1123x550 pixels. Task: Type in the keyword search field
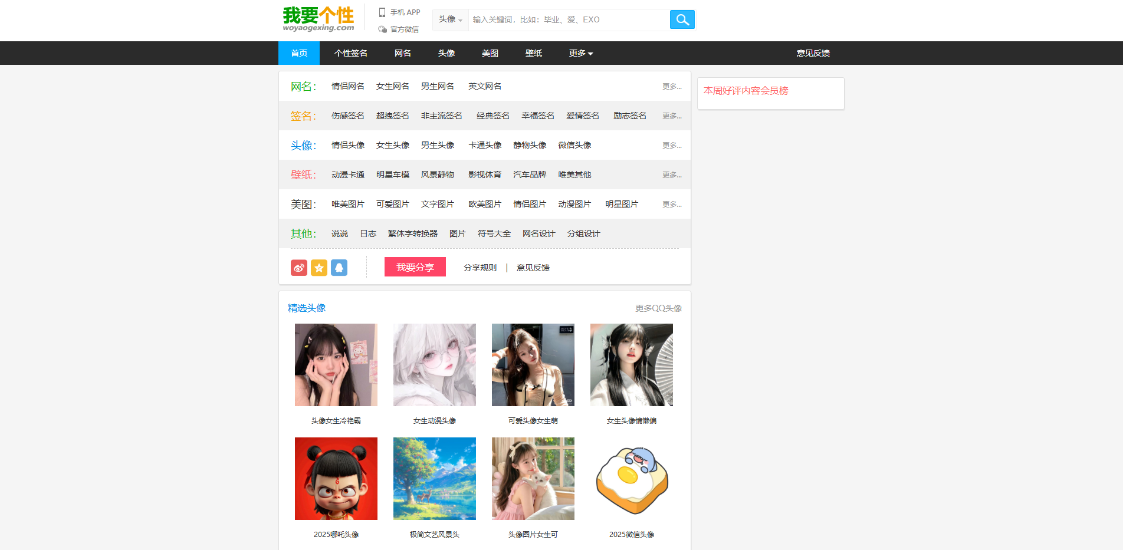point(566,19)
